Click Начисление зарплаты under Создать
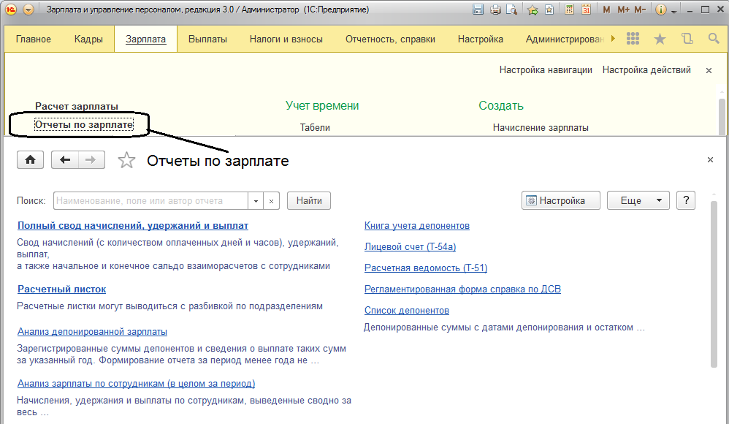729x424 pixels. pos(541,127)
